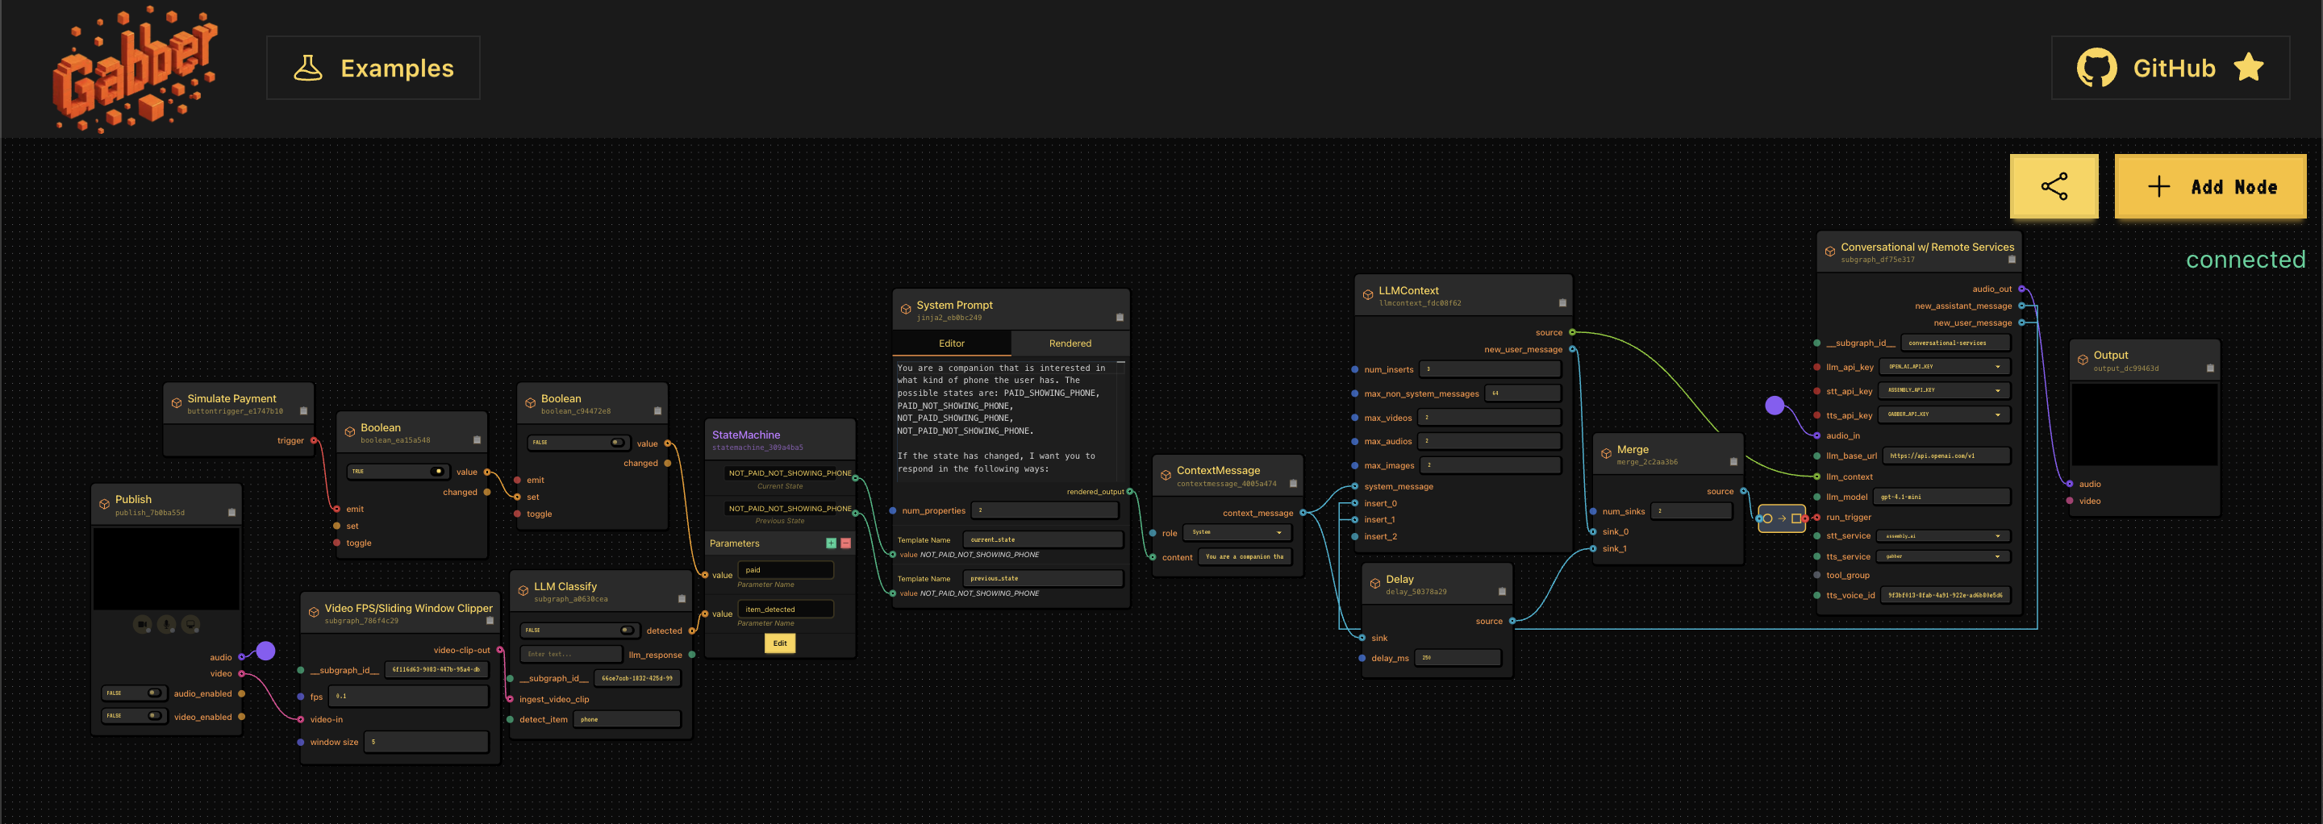
Task: Open the graph share icon button
Action: click(x=2054, y=186)
